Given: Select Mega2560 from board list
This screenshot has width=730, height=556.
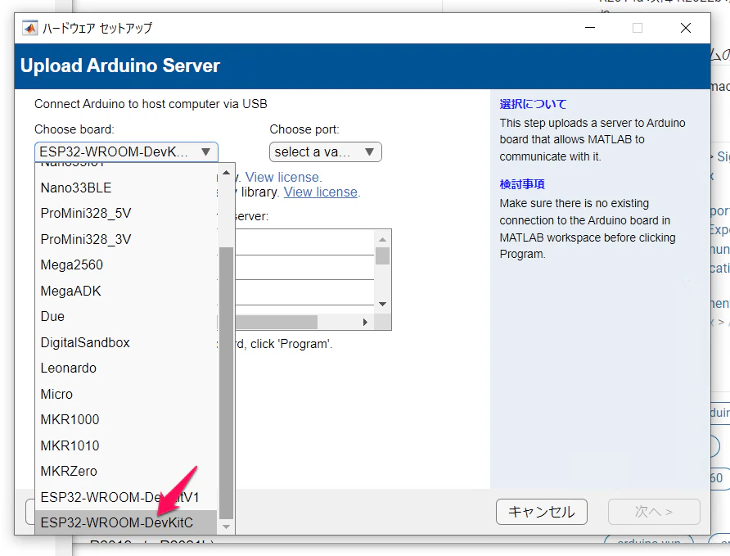Looking at the screenshot, I should pos(126,265).
